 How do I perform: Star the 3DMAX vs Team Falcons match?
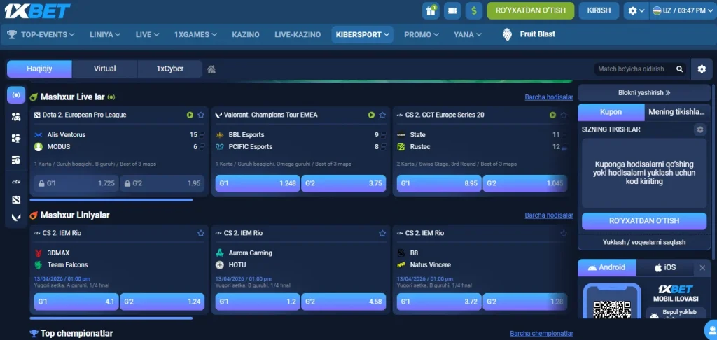[x=201, y=233]
